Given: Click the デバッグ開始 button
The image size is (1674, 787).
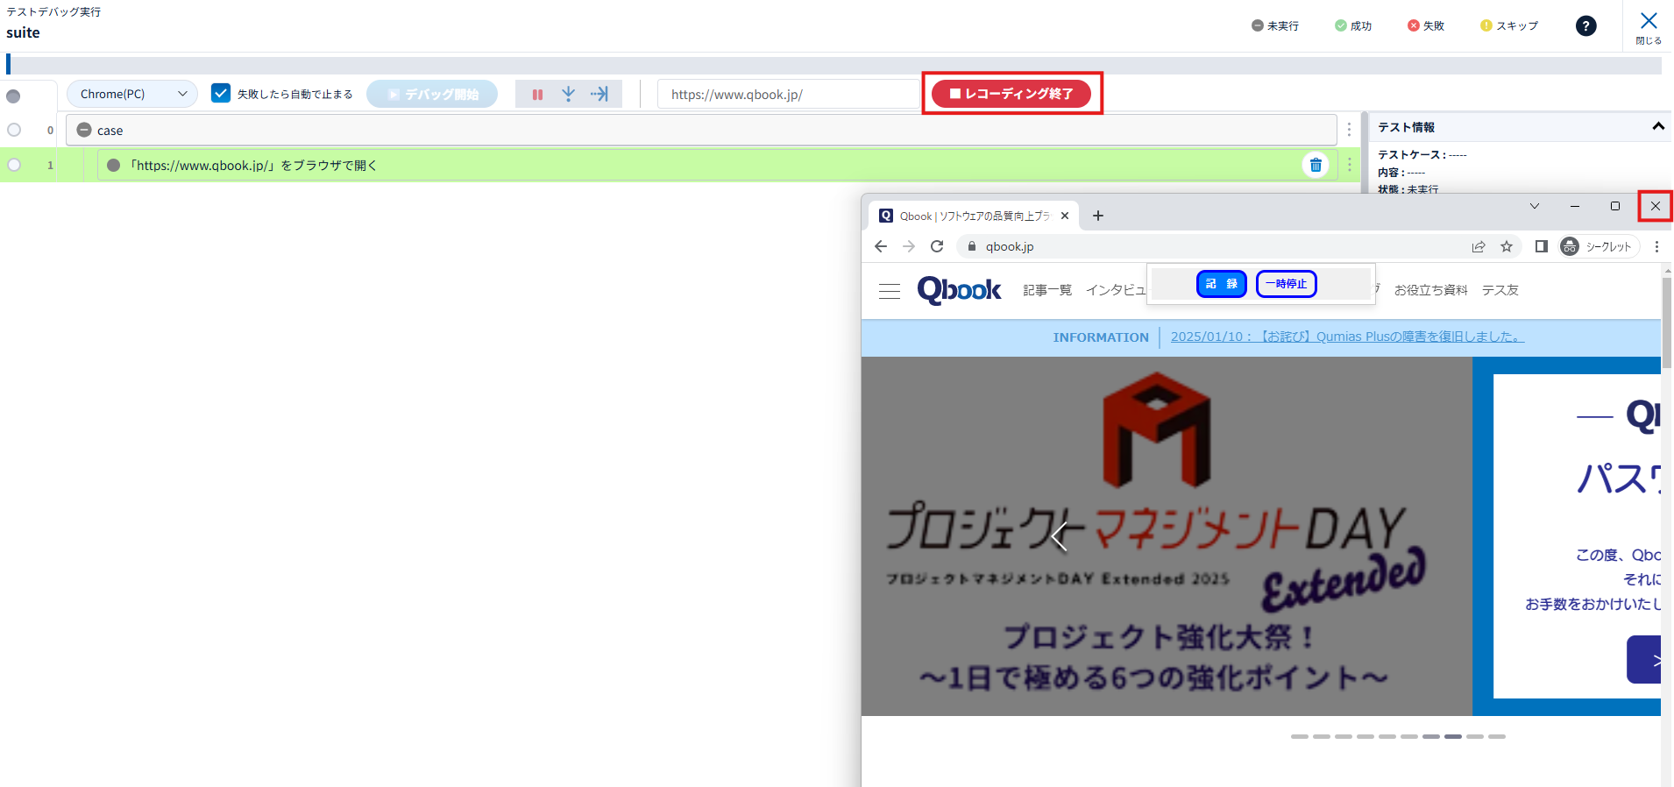Looking at the screenshot, I should (x=432, y=94).
